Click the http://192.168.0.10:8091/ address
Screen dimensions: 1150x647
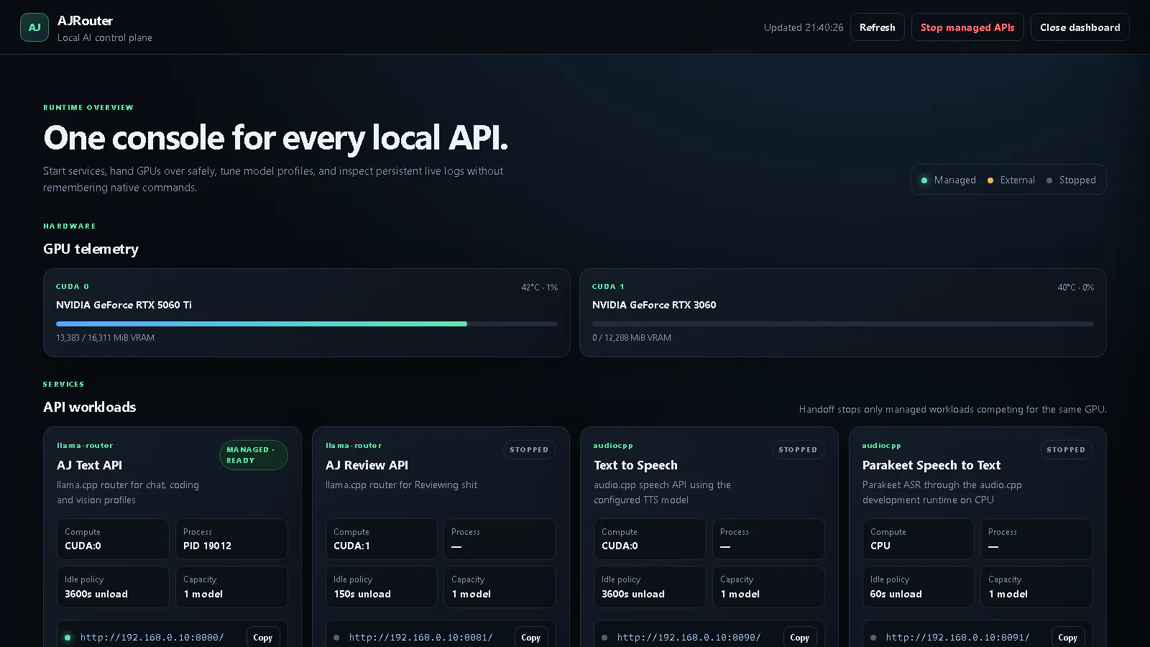tap(958, 638)
